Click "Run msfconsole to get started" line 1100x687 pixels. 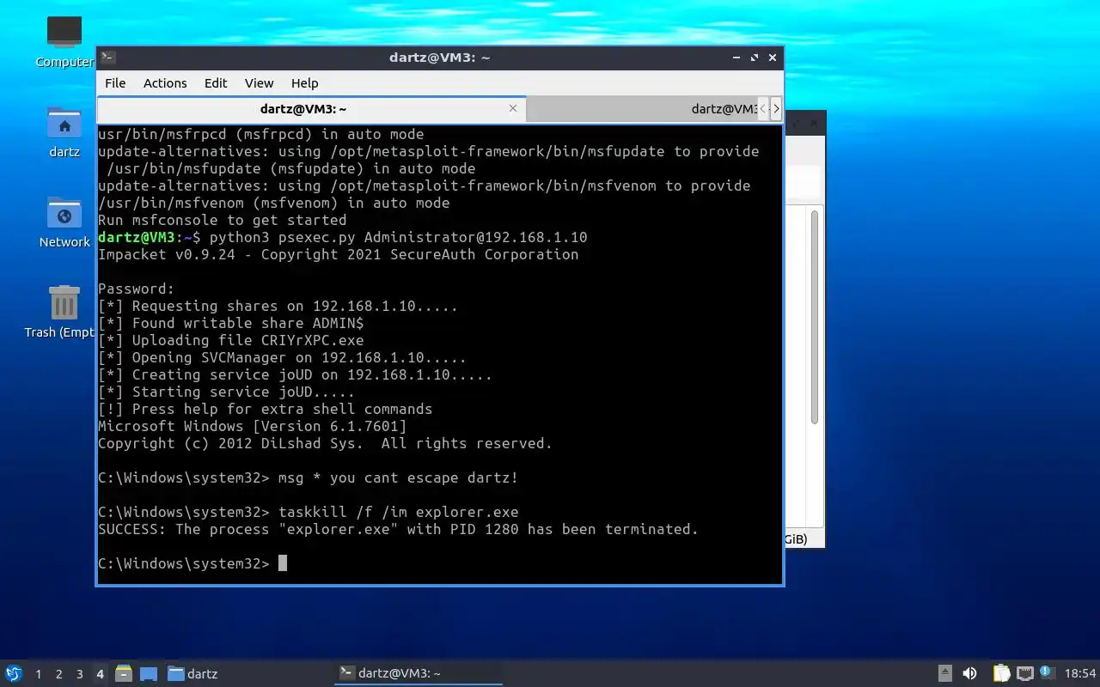click(x=223, y=220)
